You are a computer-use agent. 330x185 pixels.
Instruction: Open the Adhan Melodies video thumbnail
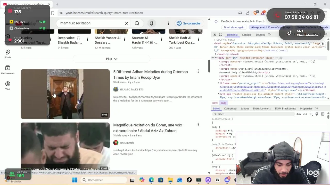pyautogui.click(x=65, y=94)
